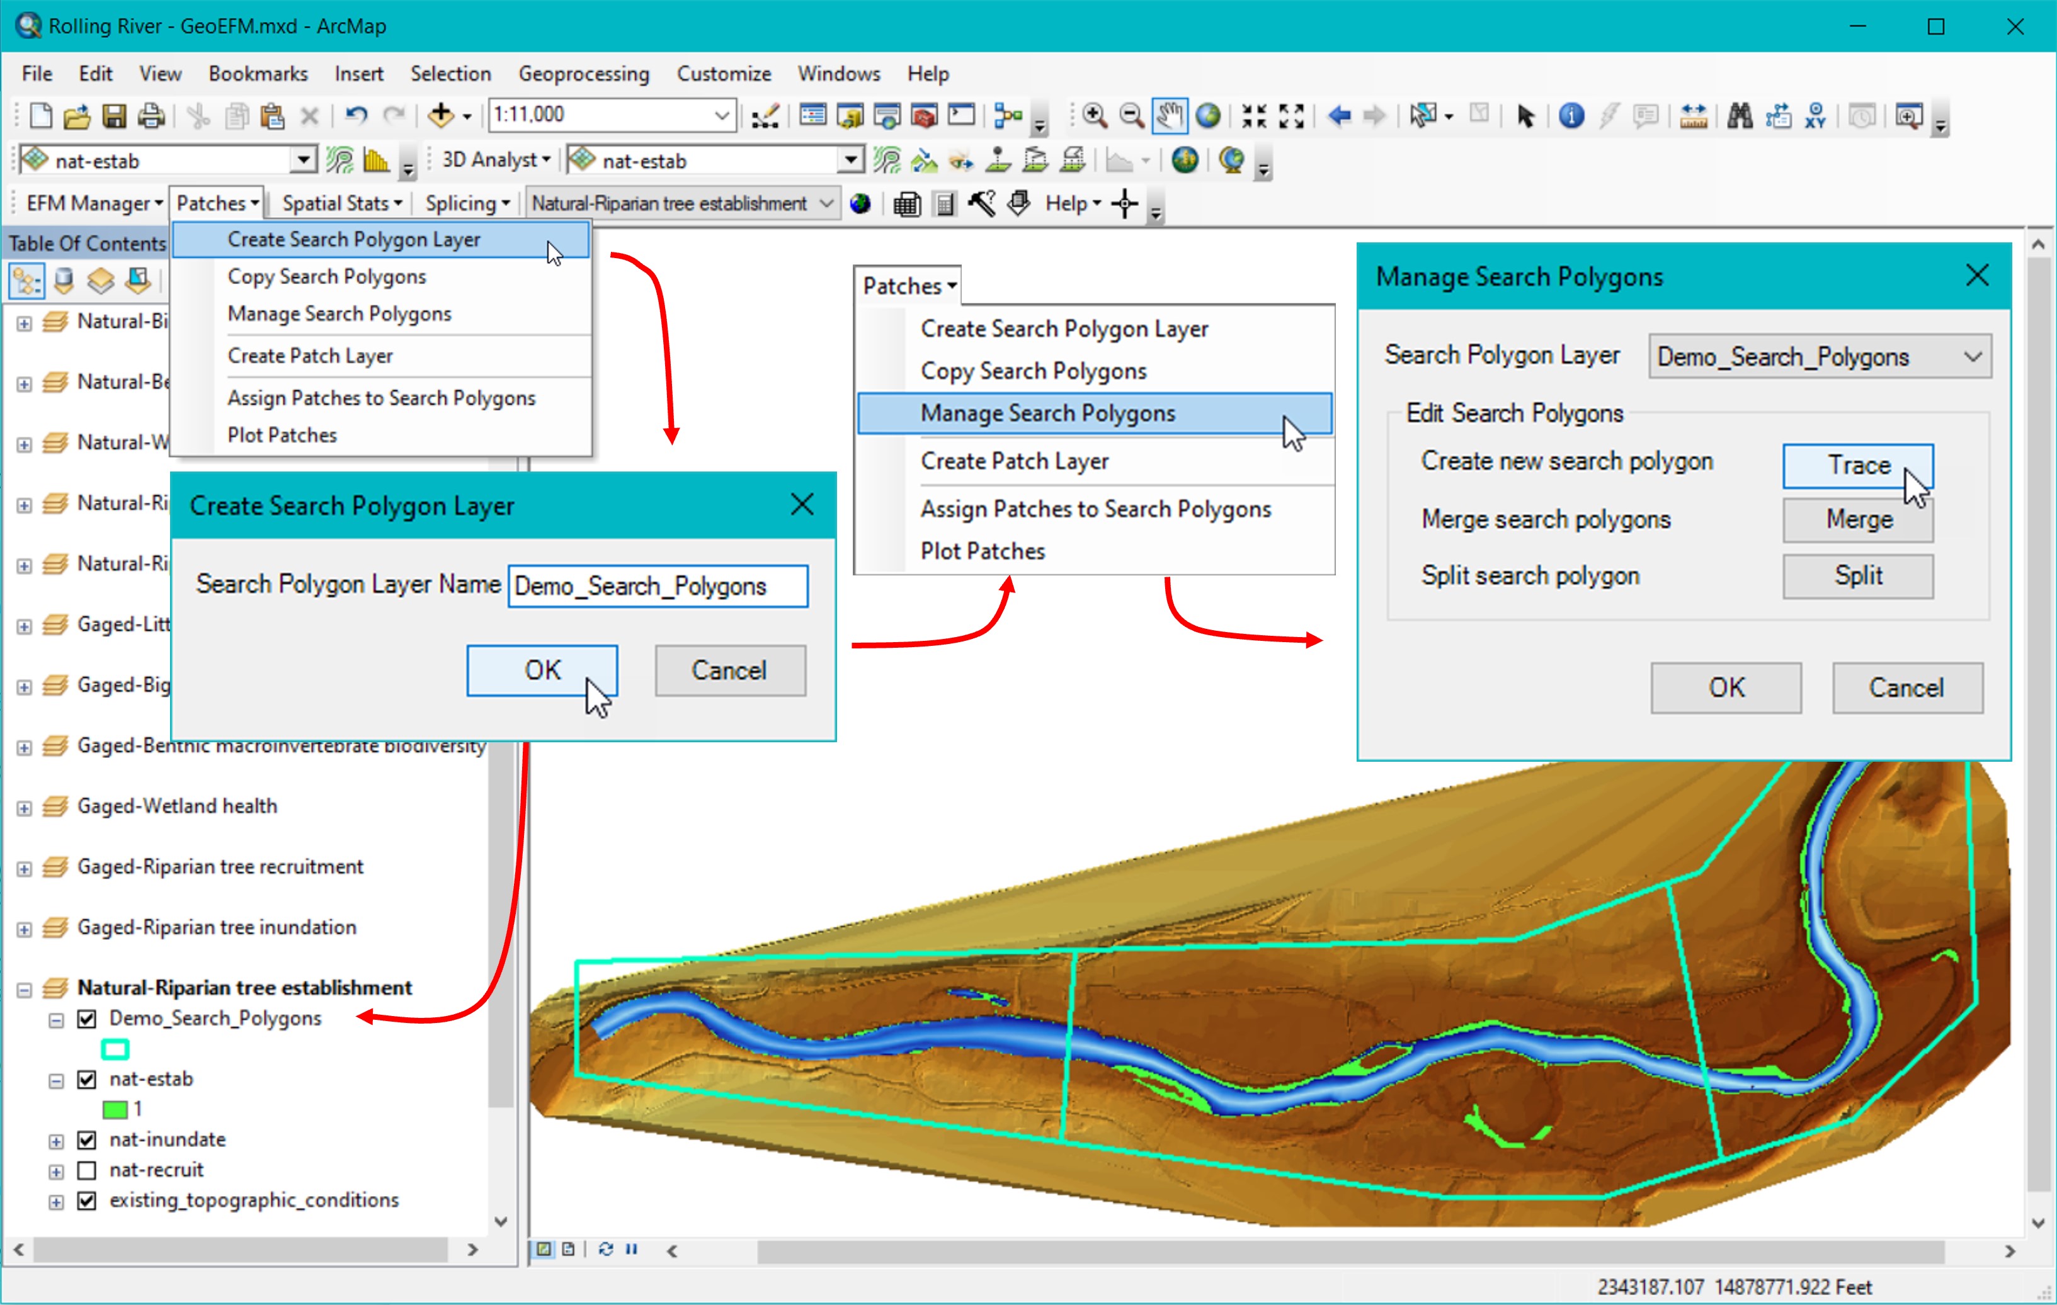Click the Undo arrow icon
This screenshot has height=1305, width=2057.
(x=356, y=115)
